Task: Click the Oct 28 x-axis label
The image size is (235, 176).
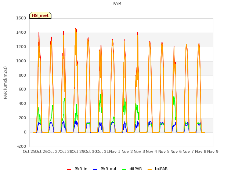Action: (66, 151)
